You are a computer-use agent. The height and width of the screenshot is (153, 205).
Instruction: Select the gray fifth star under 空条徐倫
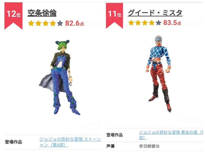coord(60,23)
